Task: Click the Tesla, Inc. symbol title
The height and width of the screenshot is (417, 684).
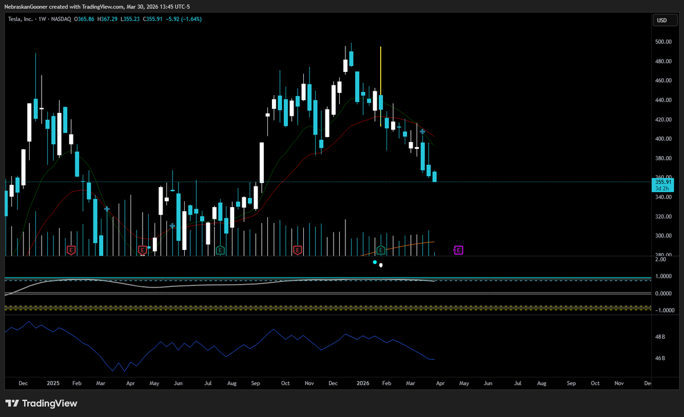Action: [x=21, y=19]
